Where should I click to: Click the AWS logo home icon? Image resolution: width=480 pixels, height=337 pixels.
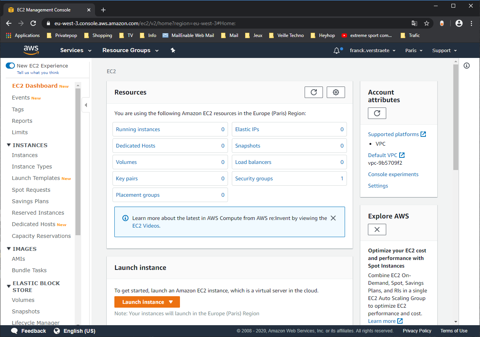(x=31, y=50)
